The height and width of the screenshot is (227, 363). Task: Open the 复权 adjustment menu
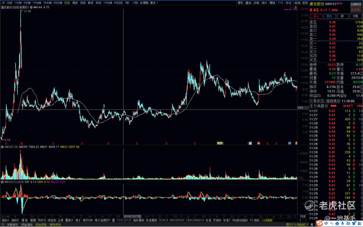click(x=241, y=3)
